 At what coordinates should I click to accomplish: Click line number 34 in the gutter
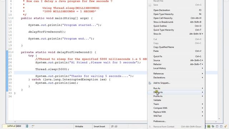tap(10, 96)
